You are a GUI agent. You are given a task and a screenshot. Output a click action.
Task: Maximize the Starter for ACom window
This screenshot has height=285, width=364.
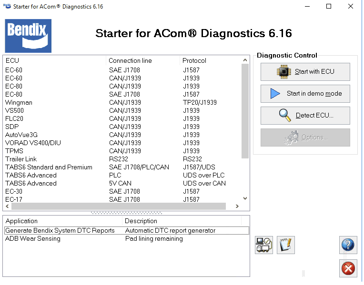click(329, 6)
